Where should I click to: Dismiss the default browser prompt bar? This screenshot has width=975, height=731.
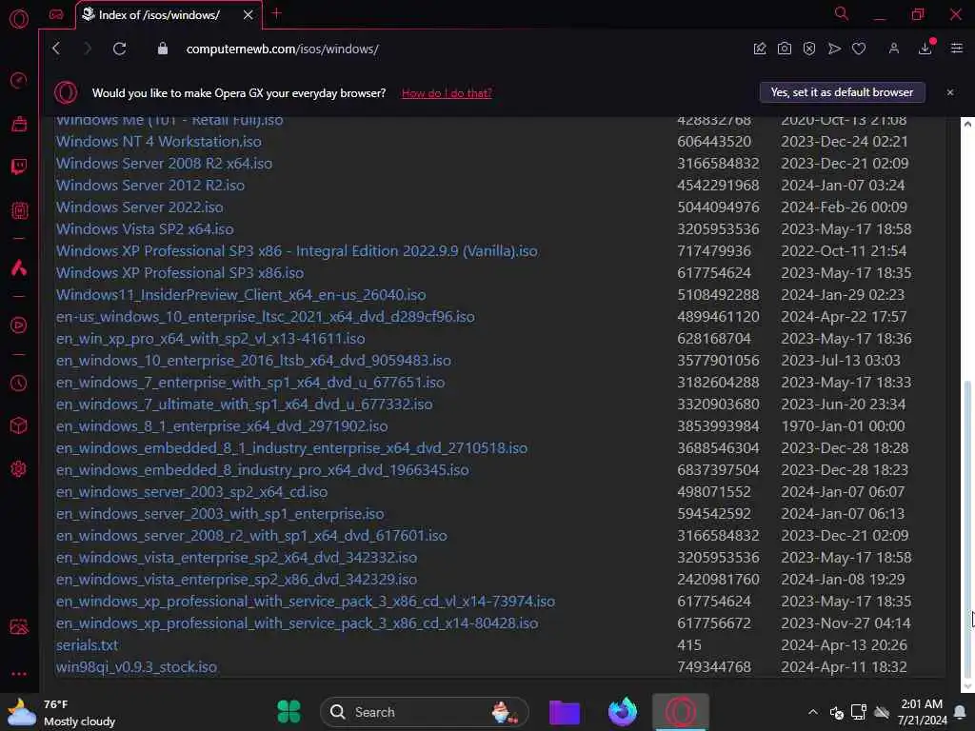[x=950, y=92]
